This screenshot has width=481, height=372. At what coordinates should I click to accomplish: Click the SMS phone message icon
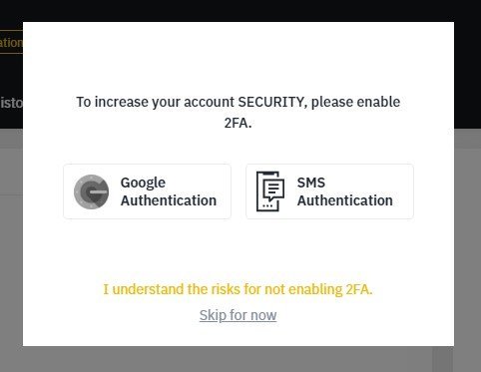(x=270, y=191)
